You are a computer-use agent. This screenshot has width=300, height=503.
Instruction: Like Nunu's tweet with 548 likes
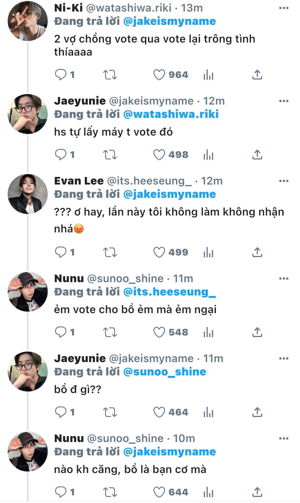click(159, 332)
